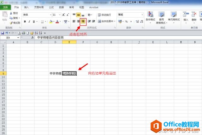Click text orientation icon
Viewport: 202px width, 135px height.
(89, 15)
